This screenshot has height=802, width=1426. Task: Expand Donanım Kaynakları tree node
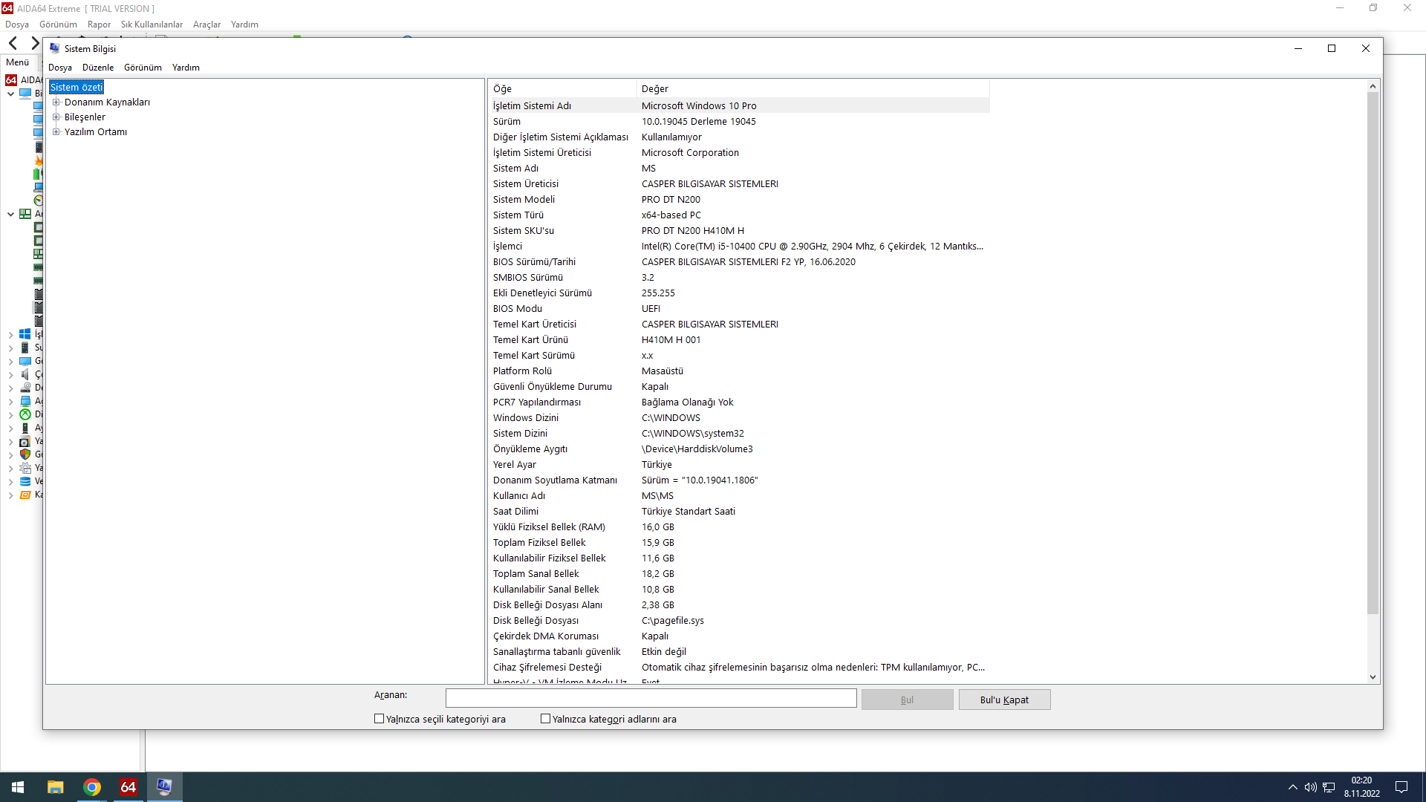(56, 102)
